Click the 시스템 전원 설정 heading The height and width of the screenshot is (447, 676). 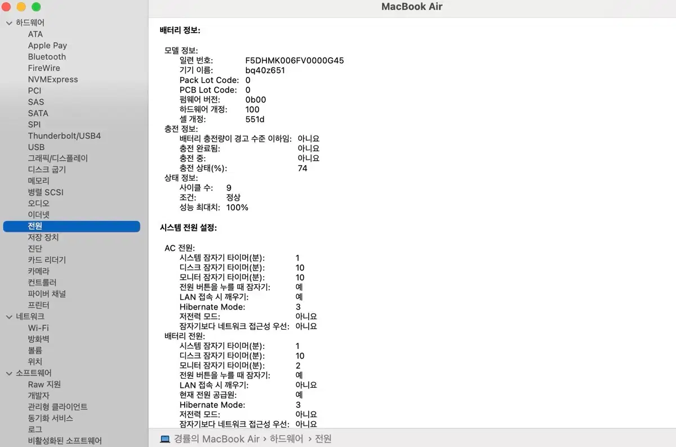click(x=188, y=228)
